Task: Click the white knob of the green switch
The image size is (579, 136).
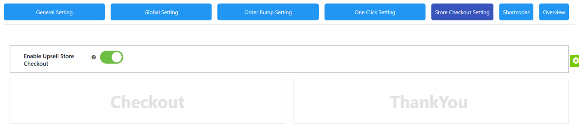Action: pos(117,57)
